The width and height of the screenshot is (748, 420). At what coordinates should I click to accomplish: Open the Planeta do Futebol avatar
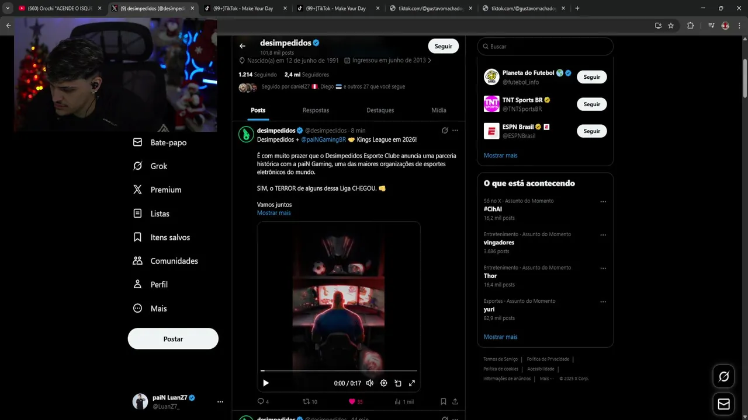tap(491, 77)
